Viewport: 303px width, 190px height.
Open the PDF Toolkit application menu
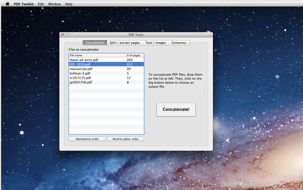tap(23, 4)
